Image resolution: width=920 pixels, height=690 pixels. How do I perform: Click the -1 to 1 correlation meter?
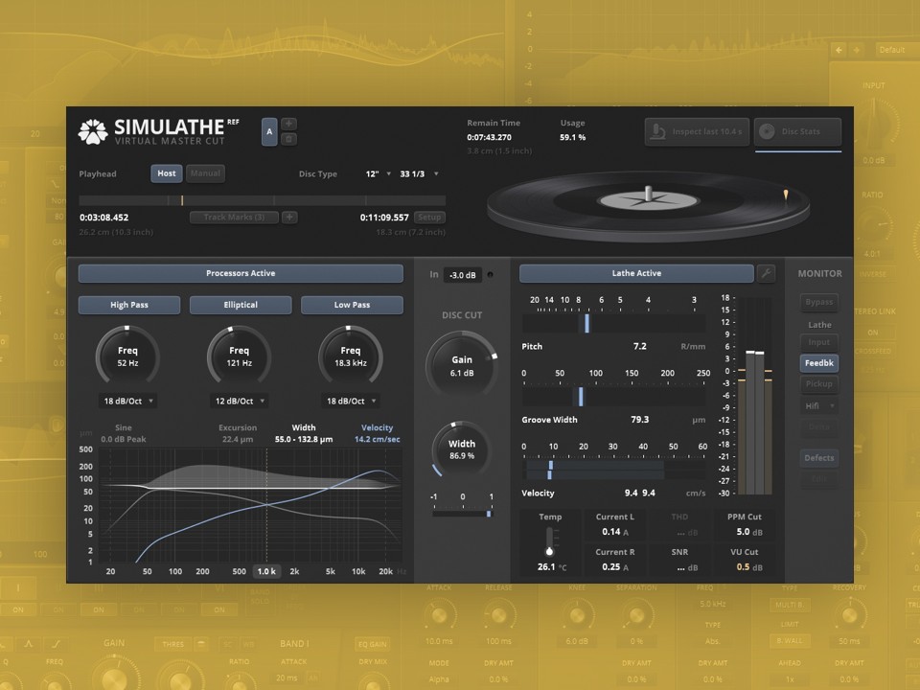pyautogui.click(x=462, y=514)
